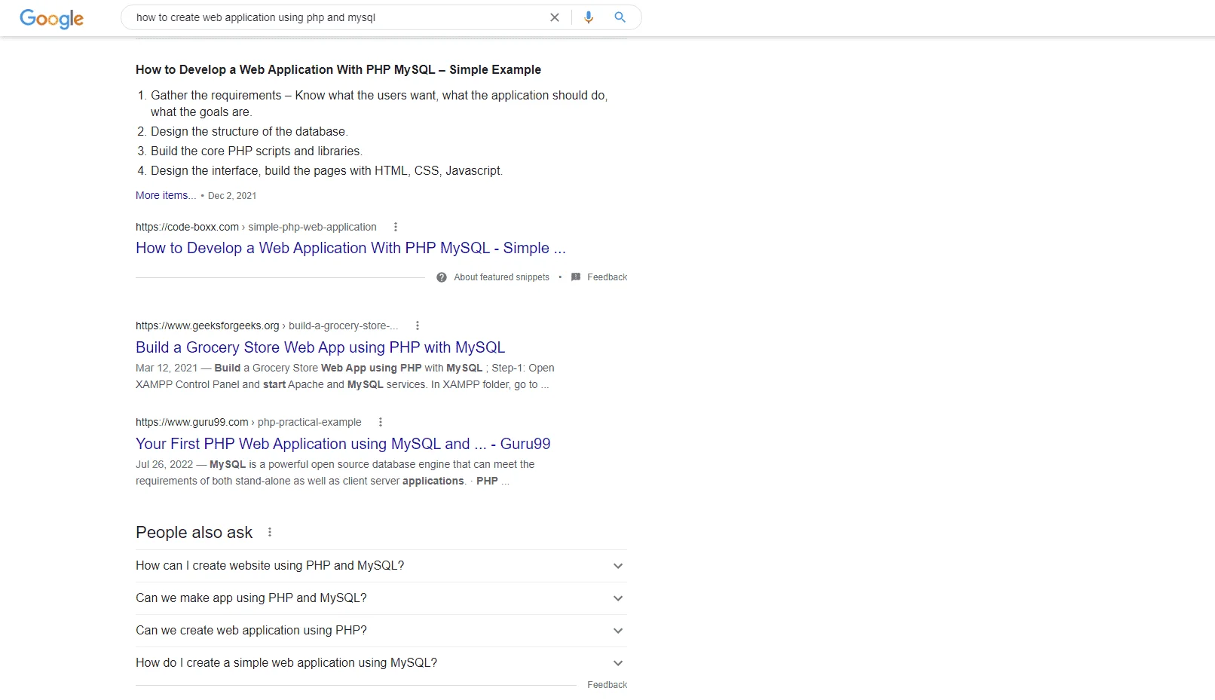This screenshot has width=1215, height=700.
Task: Click the magnifier search icon
Action: (x=620, y=17)
